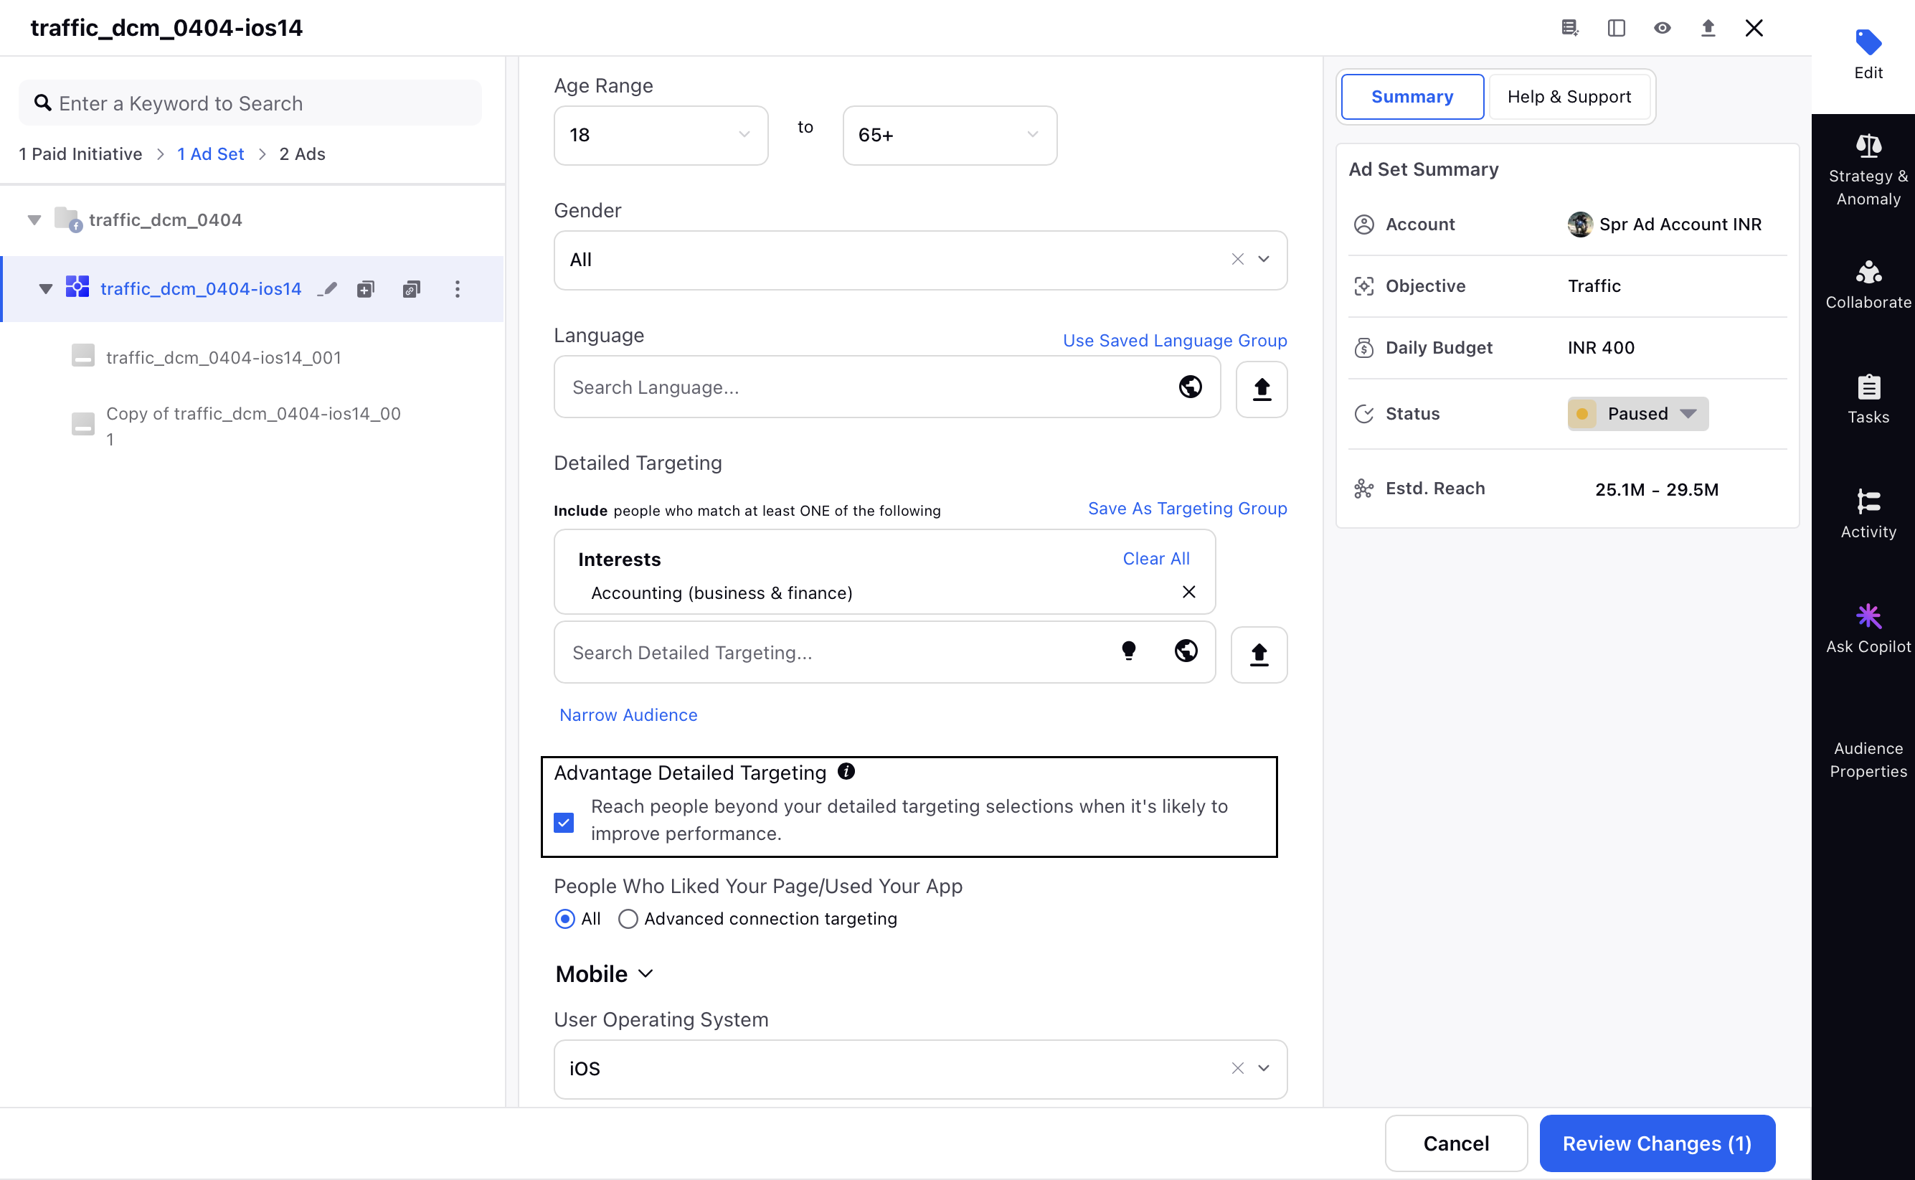
Task: Open the Edit tag panel
Action: [x=1868, y=55]
